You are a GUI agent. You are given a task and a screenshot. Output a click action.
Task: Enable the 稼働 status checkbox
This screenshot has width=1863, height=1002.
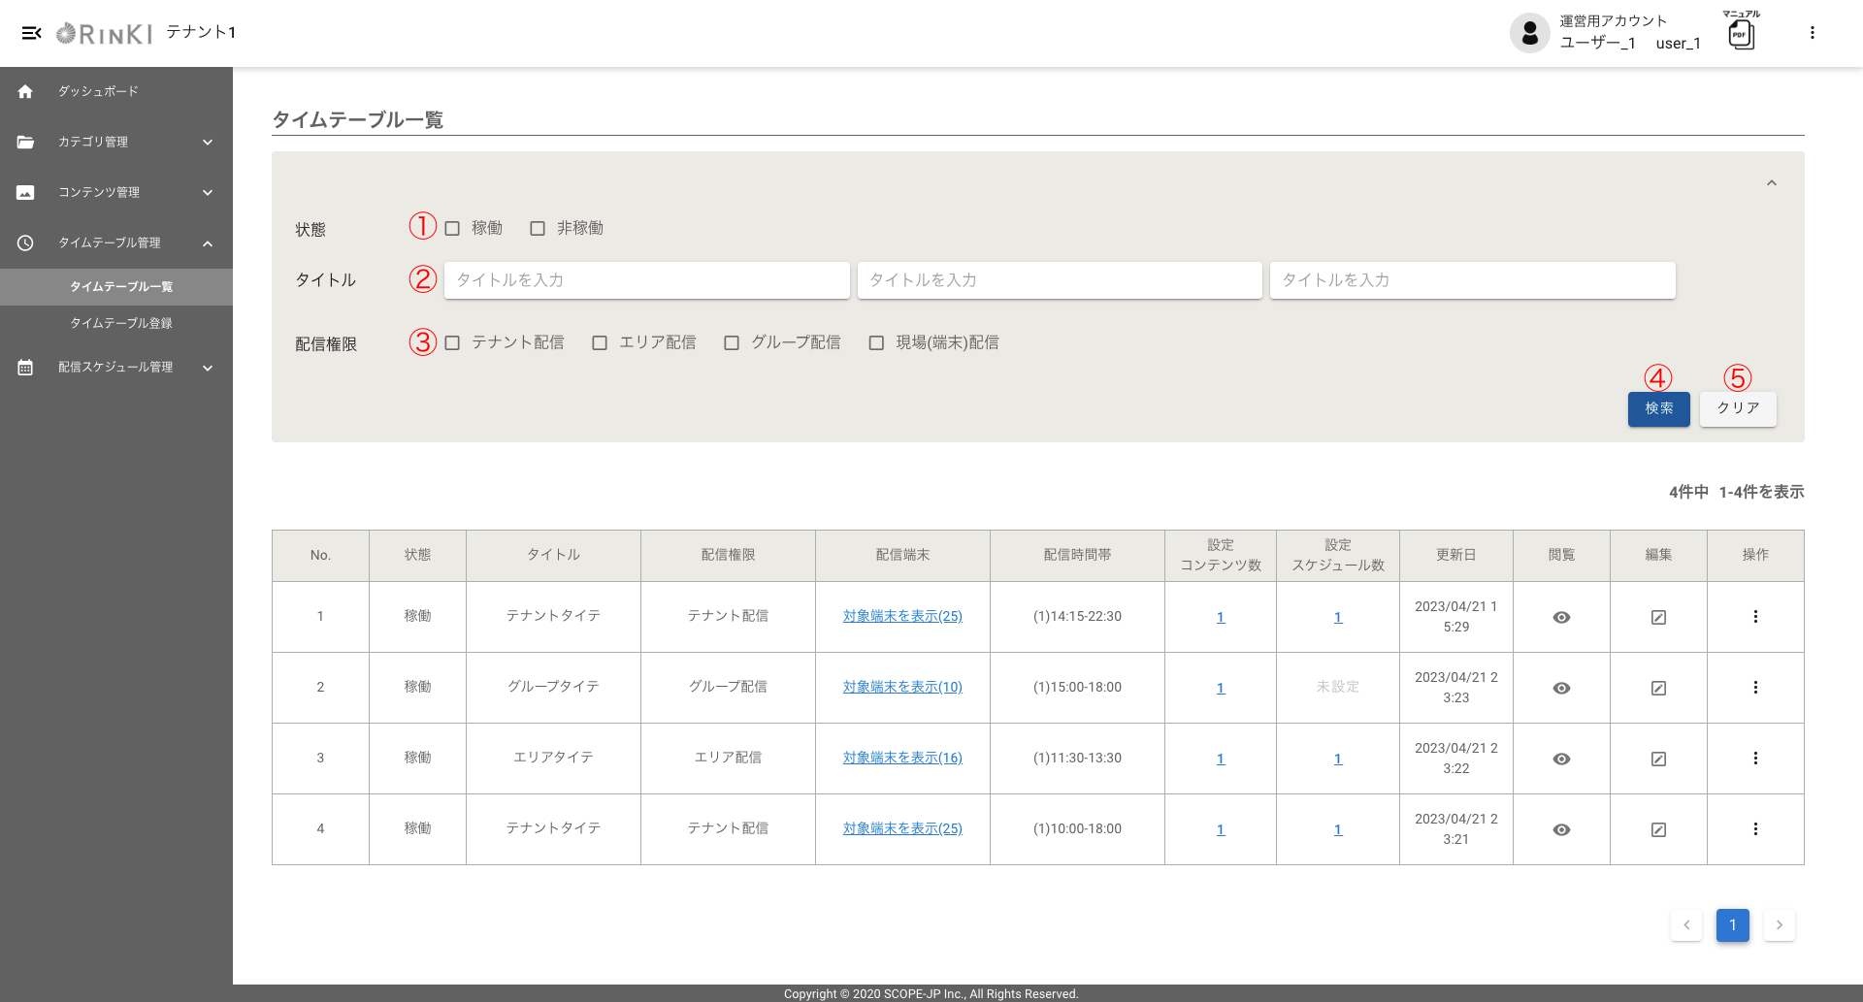pos(452,229)
